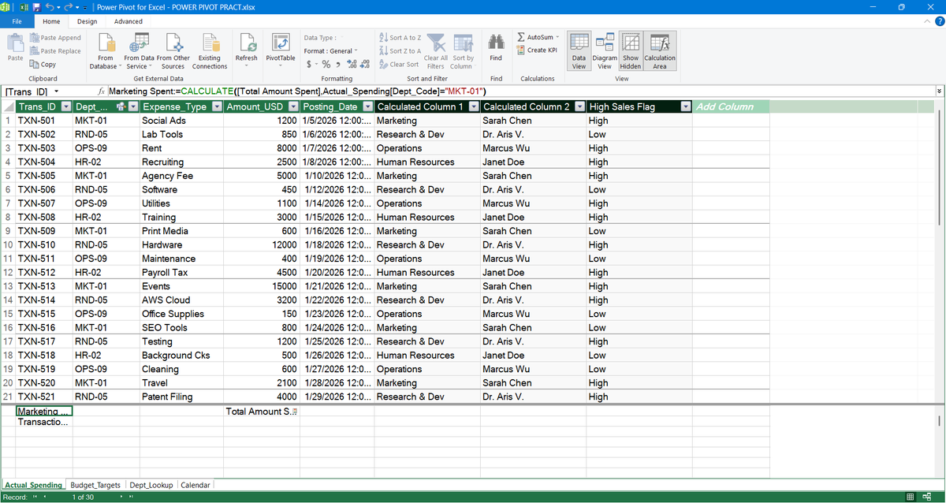Click Paste Append in the ribbon
The width and height of the screenshot is (946, 503).
coord(55,38)
